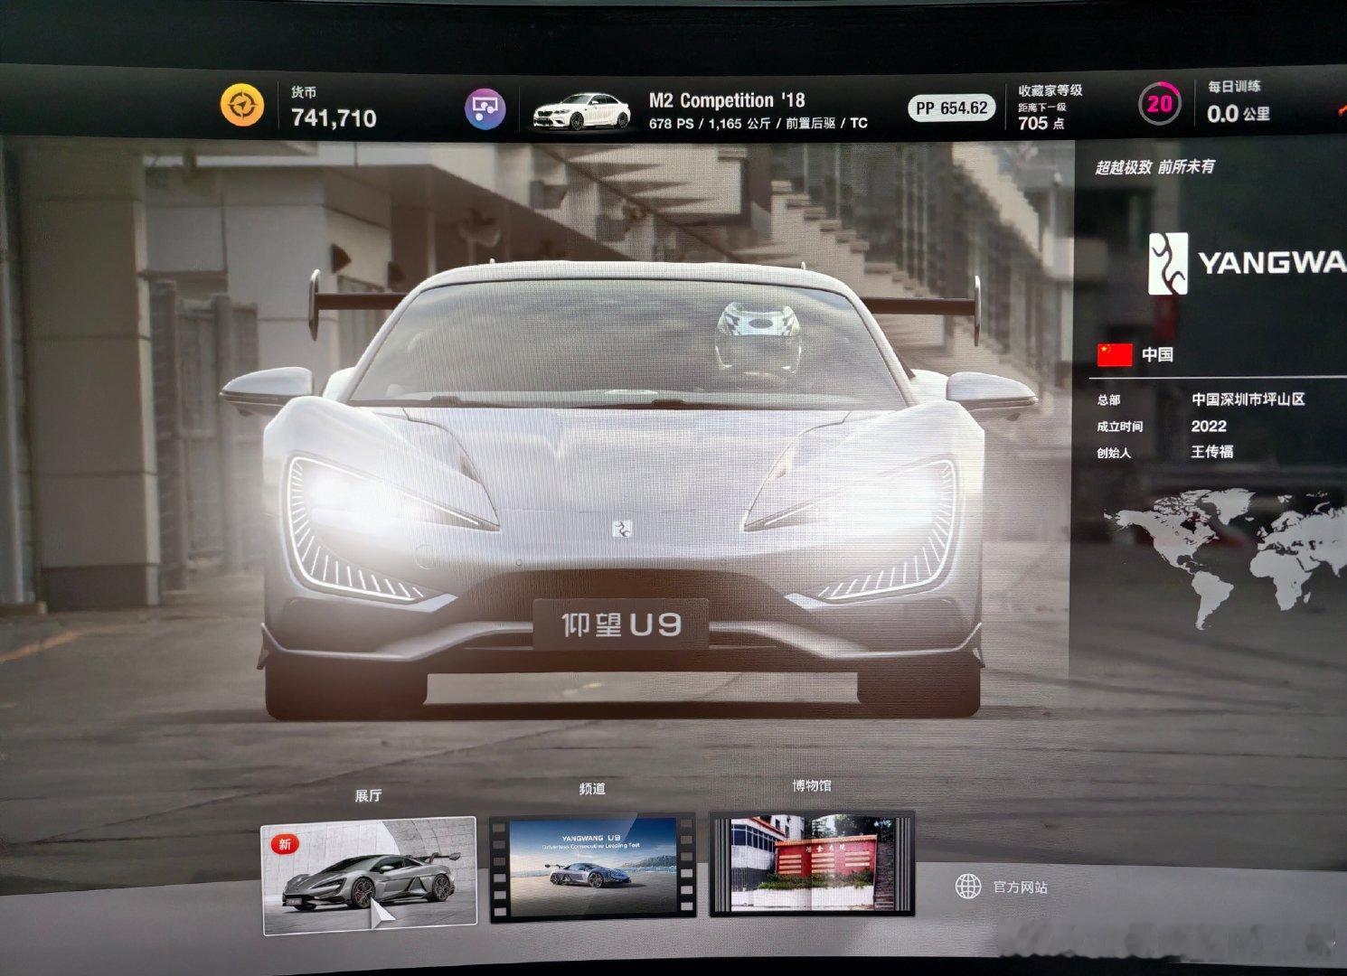
Task: Click the 总部 headquarters label
Action: coord(1108,399)
